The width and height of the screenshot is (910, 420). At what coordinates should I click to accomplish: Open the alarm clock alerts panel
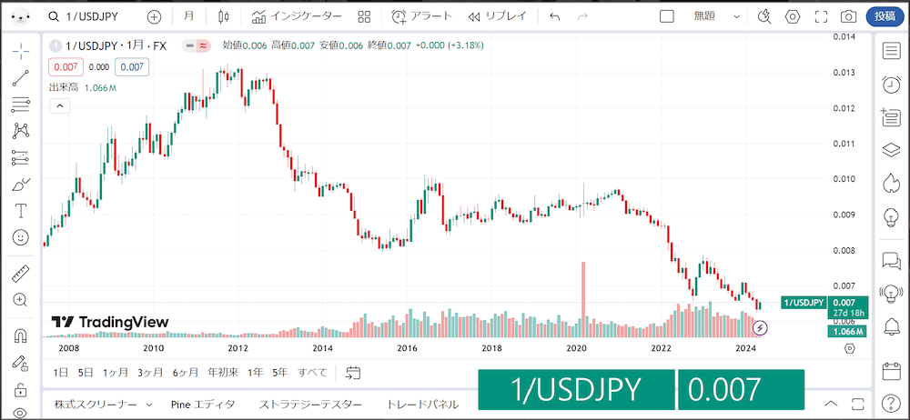[891, 85]
